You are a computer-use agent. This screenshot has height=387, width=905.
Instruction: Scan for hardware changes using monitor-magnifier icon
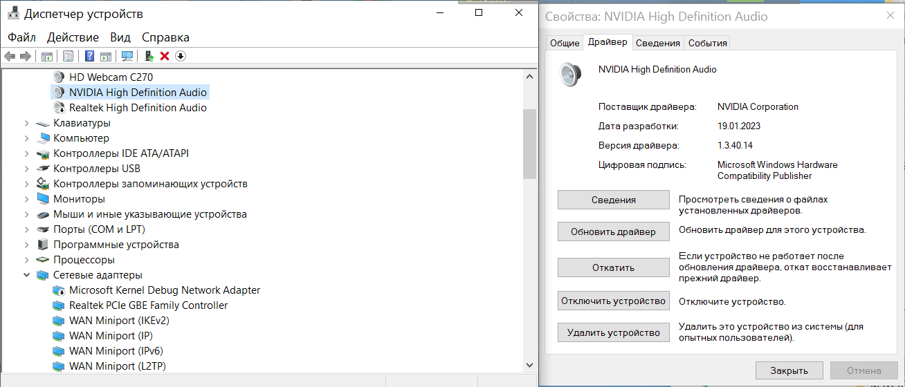[127, 56]
